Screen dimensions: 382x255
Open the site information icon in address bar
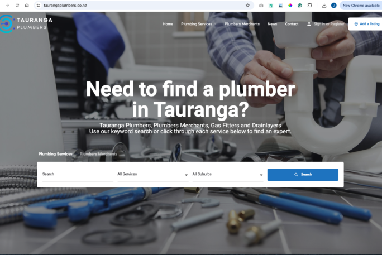click(x=38, y=6)
